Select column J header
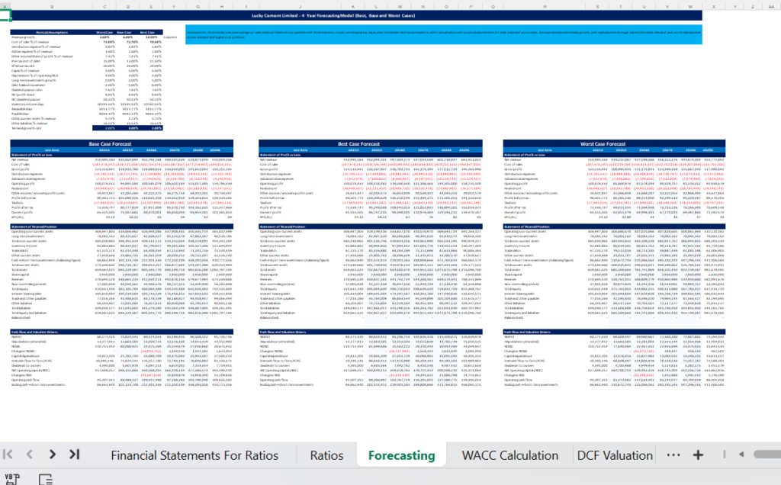This screenshot has height=485, width=781. (x=300, y=7)
